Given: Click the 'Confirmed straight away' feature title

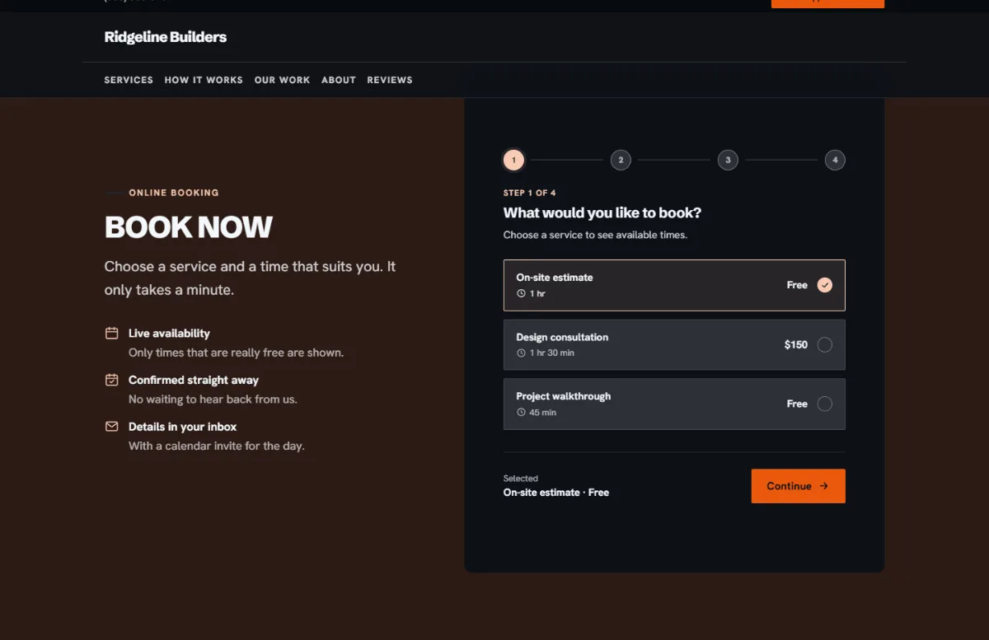Looking at the screenshot, I should (x=194, y=381).
